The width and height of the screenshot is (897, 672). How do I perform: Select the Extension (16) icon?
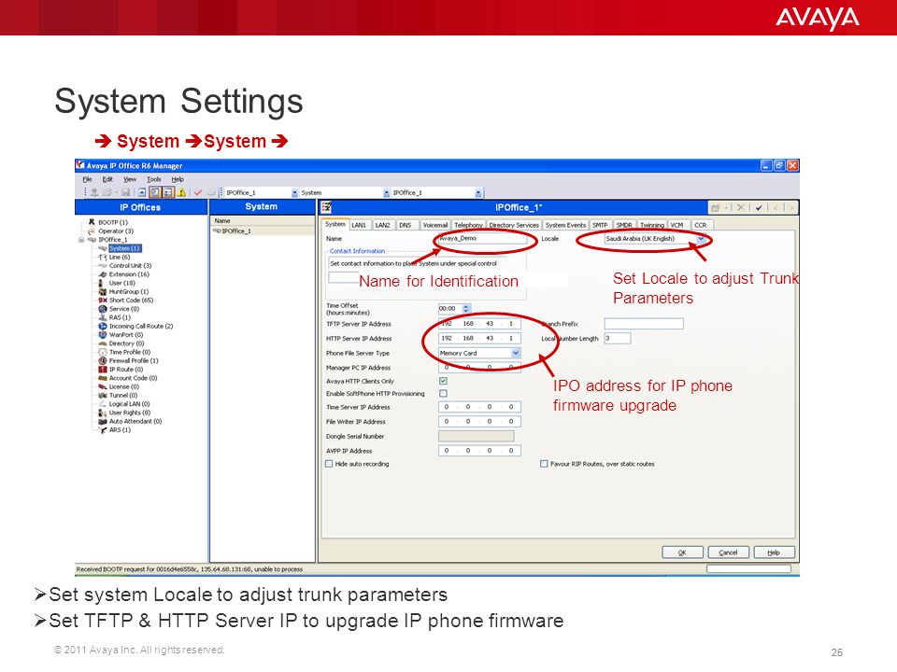point(103,274)
